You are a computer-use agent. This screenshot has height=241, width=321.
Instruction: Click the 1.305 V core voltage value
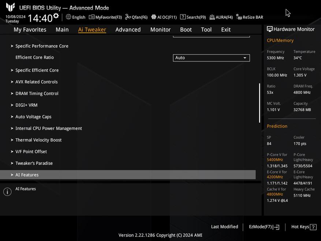(x=300, y=75)
